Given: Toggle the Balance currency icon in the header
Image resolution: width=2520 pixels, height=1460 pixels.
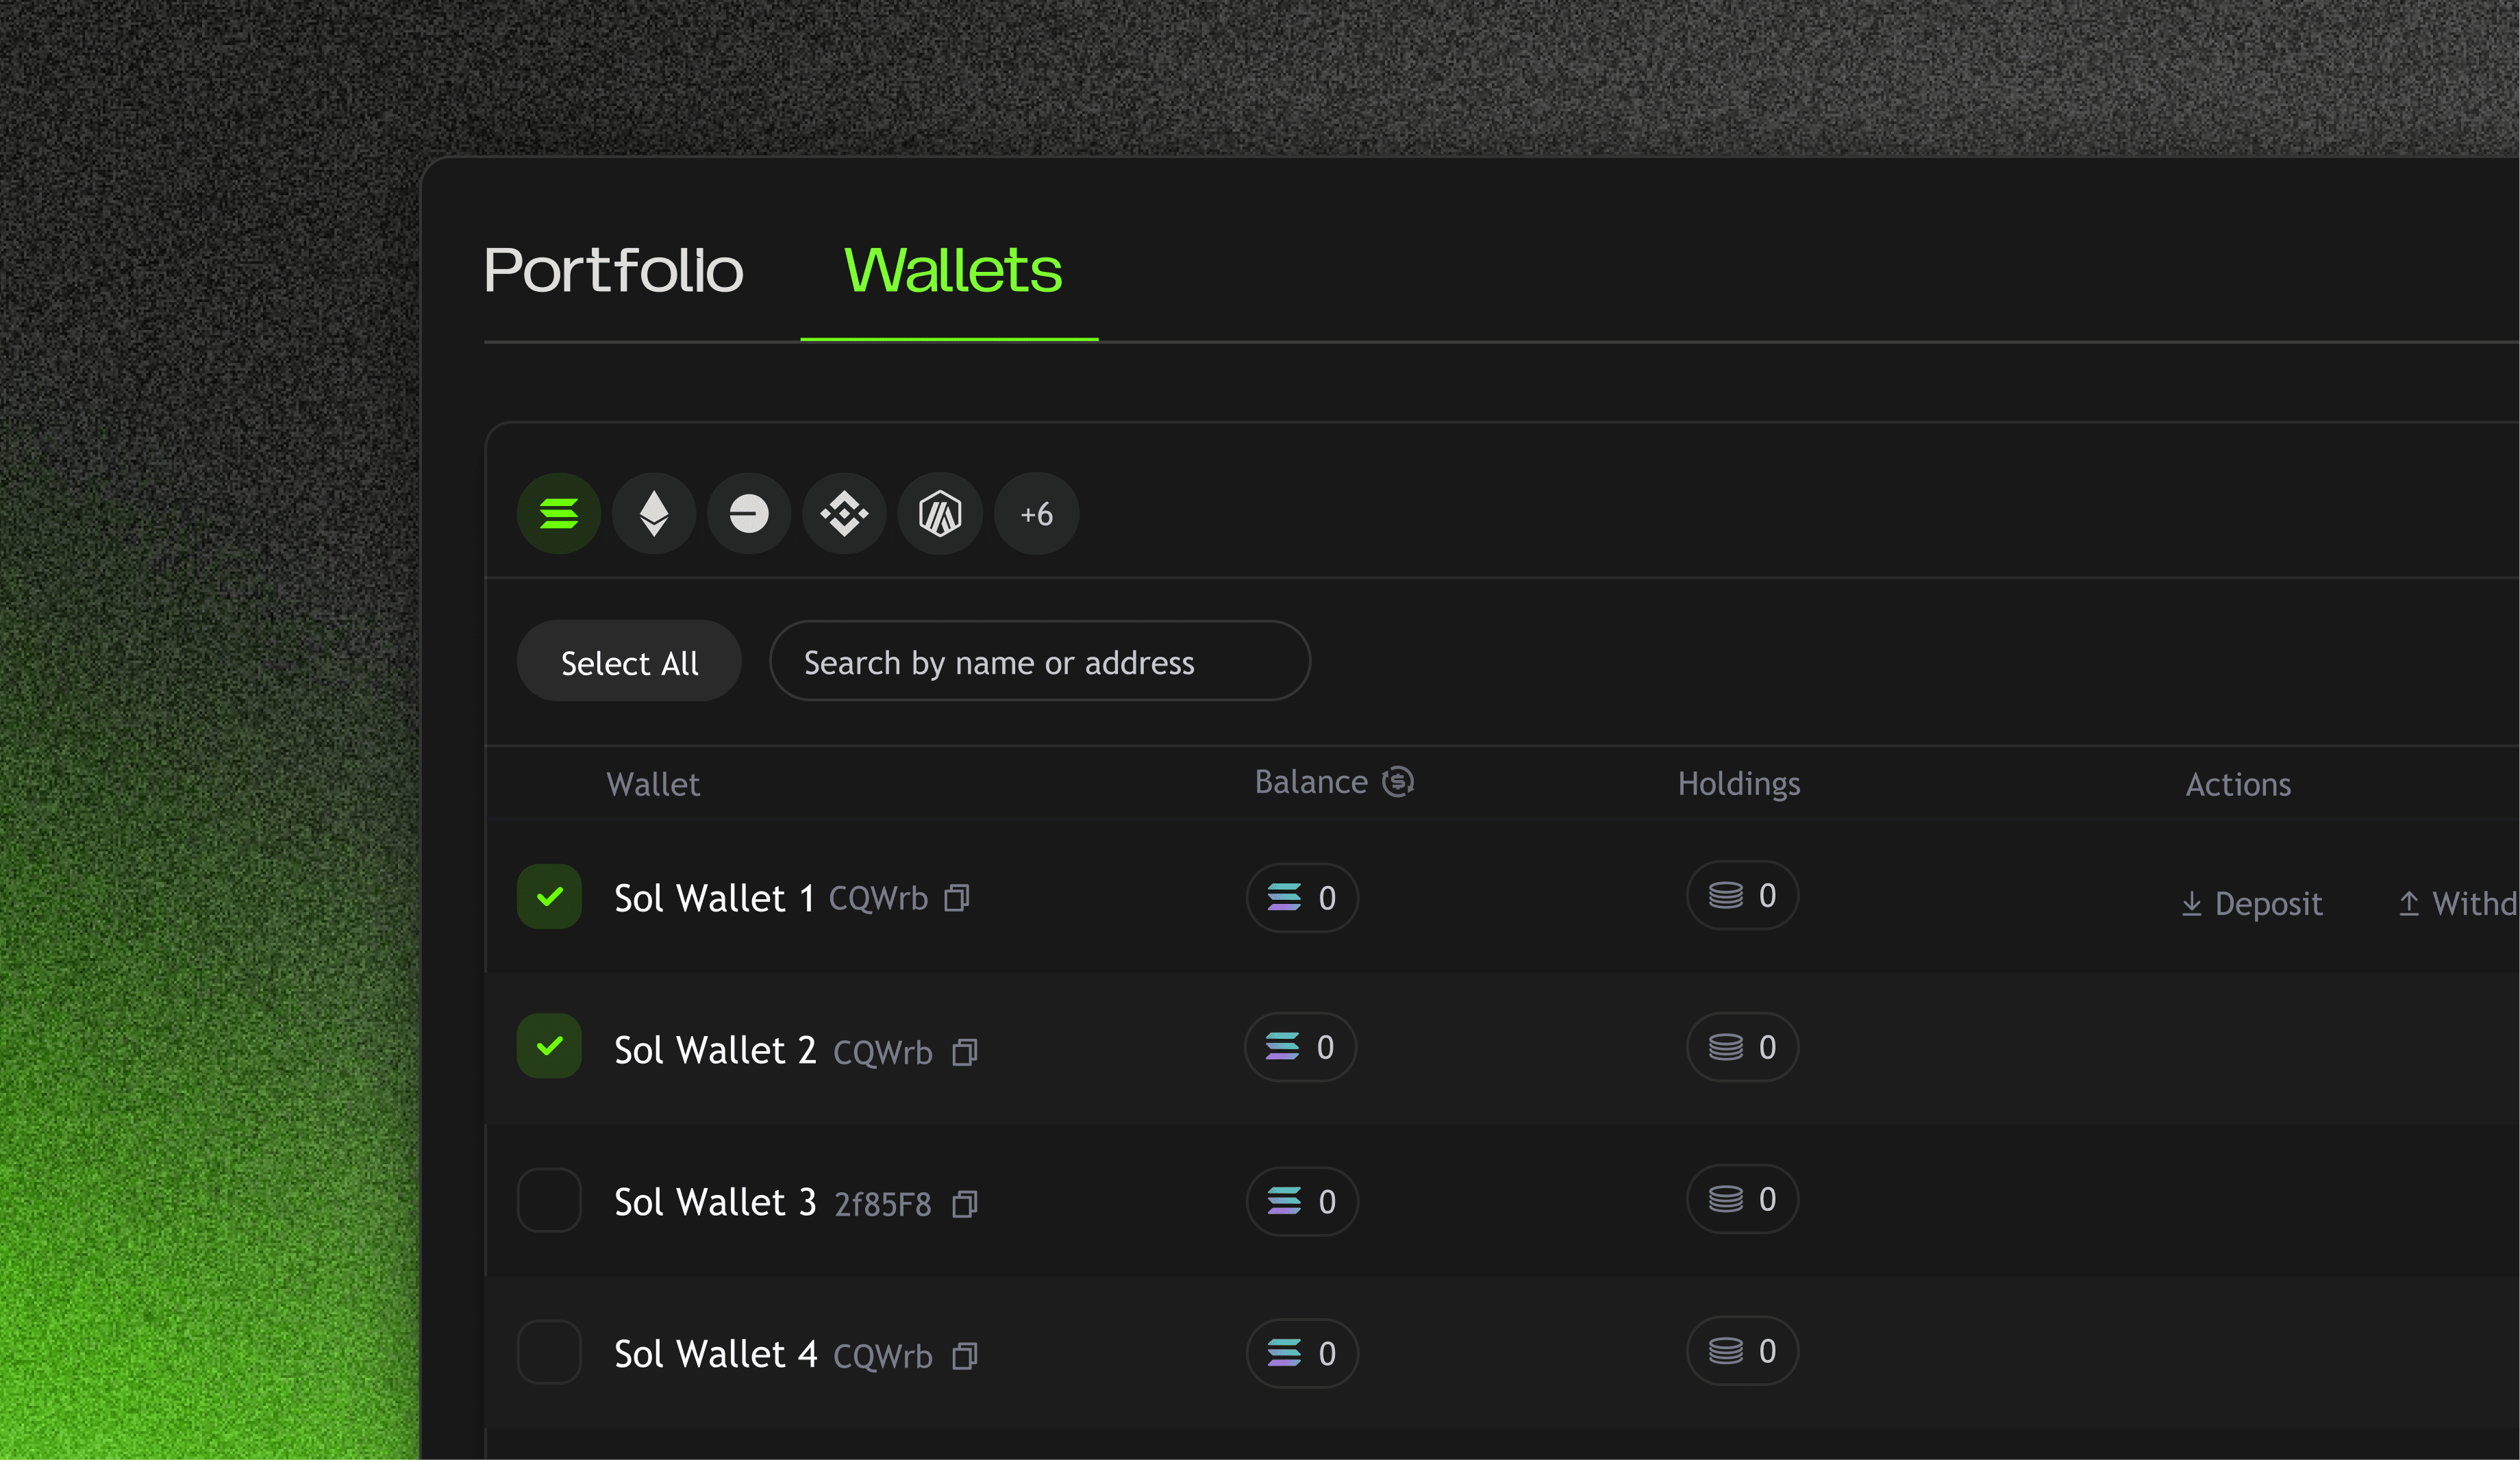Looking at the screenshot, I should 1398,781.
